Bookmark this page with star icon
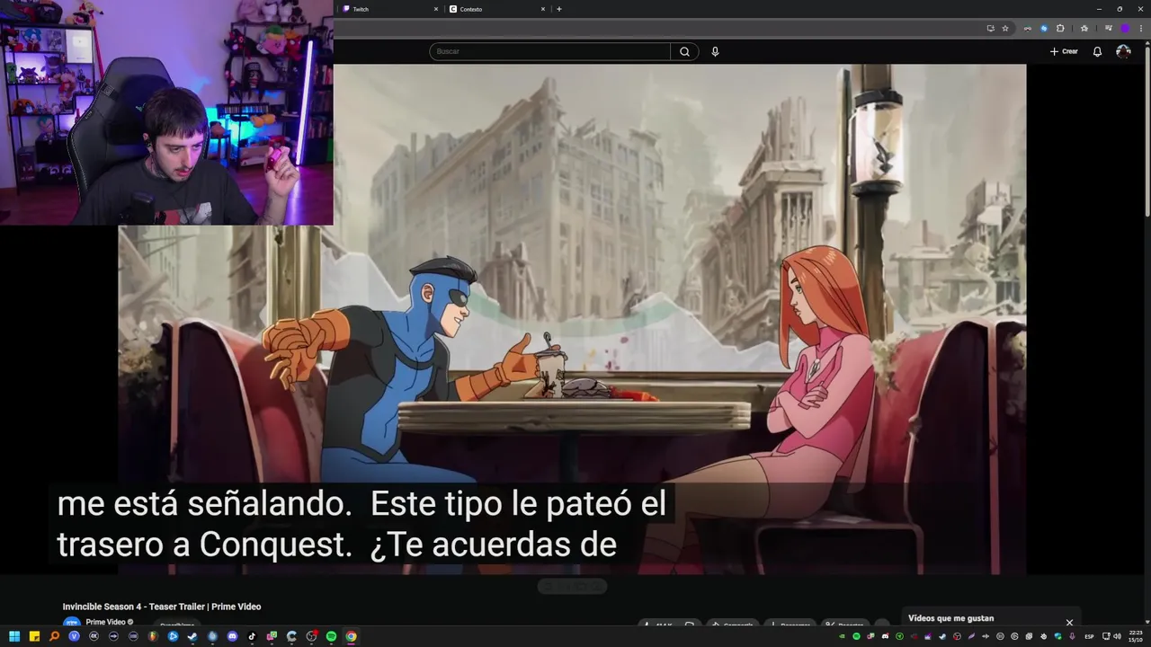 click(1005, 28)
